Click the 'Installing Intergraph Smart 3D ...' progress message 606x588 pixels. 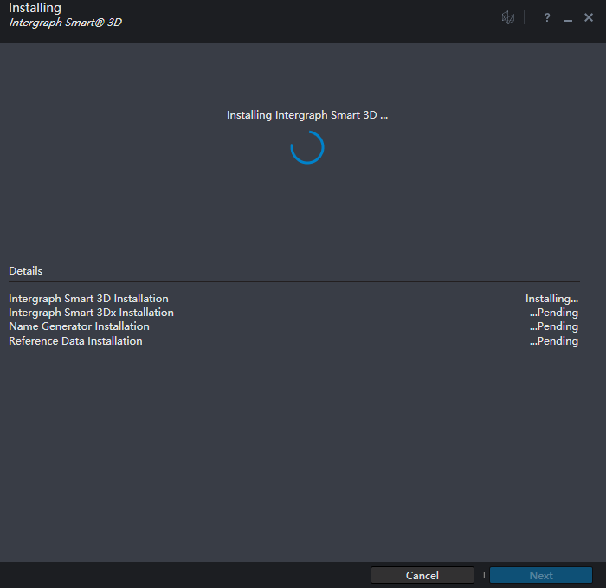[x=307, y=115]
